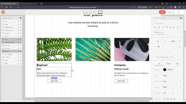Select the align to each other option
Screen dimensions: 186x104
(159, 32)
